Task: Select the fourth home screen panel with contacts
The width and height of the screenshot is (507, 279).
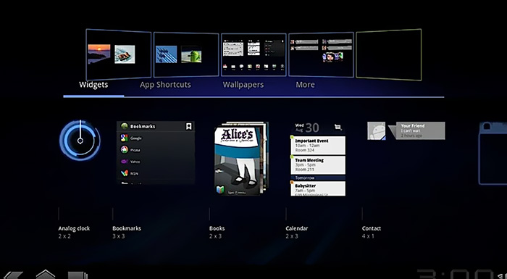Action: pos(321,54)
